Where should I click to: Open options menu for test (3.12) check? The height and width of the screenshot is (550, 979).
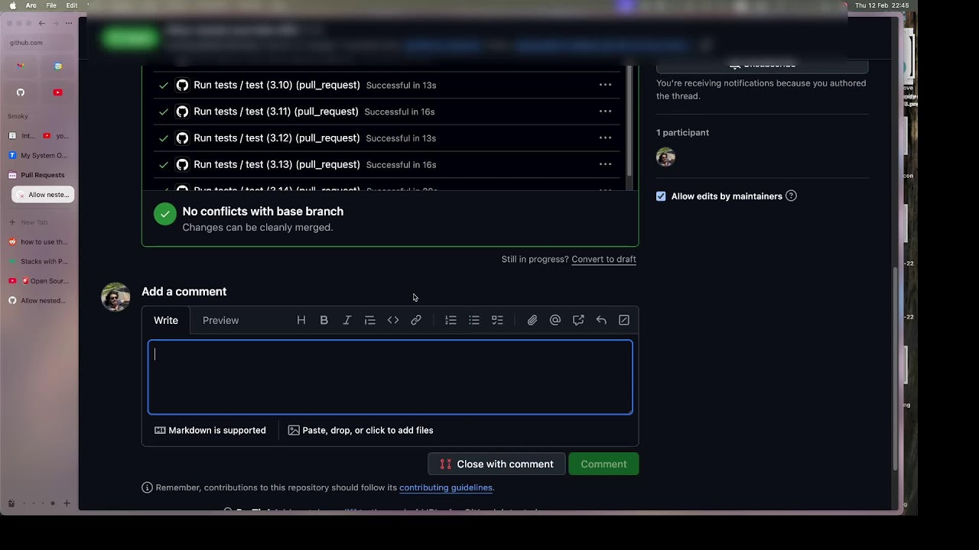point(605,137)
